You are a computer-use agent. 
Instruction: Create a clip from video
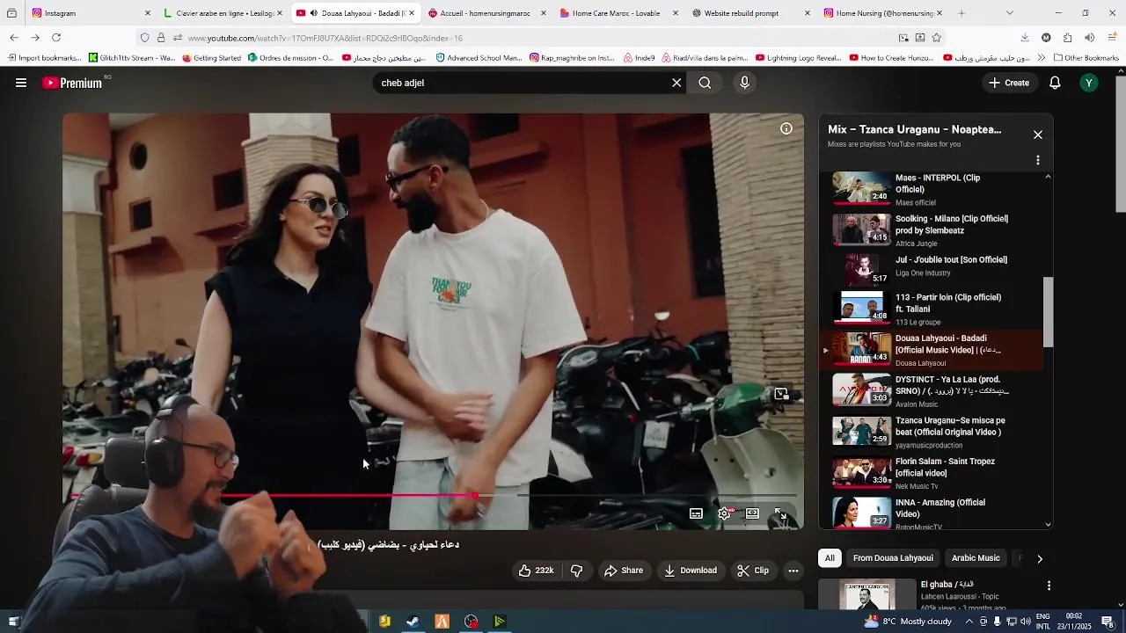(753, 571)
